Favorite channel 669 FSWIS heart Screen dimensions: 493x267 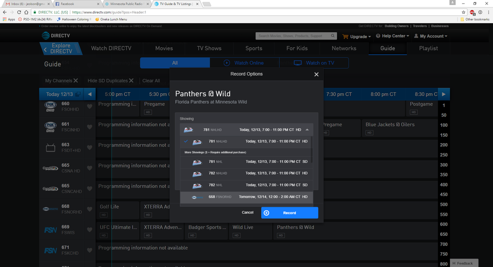click(89, 230)
